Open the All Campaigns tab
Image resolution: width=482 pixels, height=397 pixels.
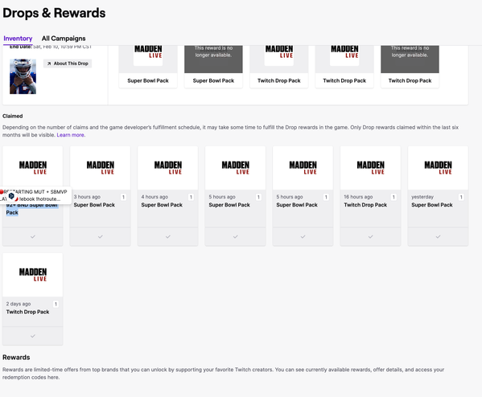pos(64,39)
